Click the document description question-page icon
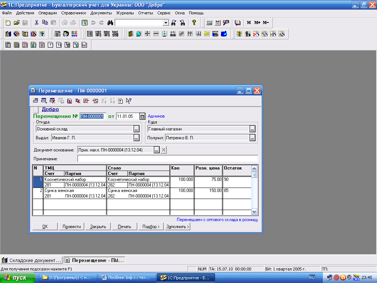 tap(120, 101)
